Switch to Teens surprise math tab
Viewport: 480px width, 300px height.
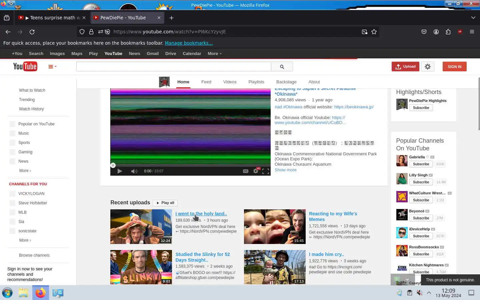pos(52,18)
